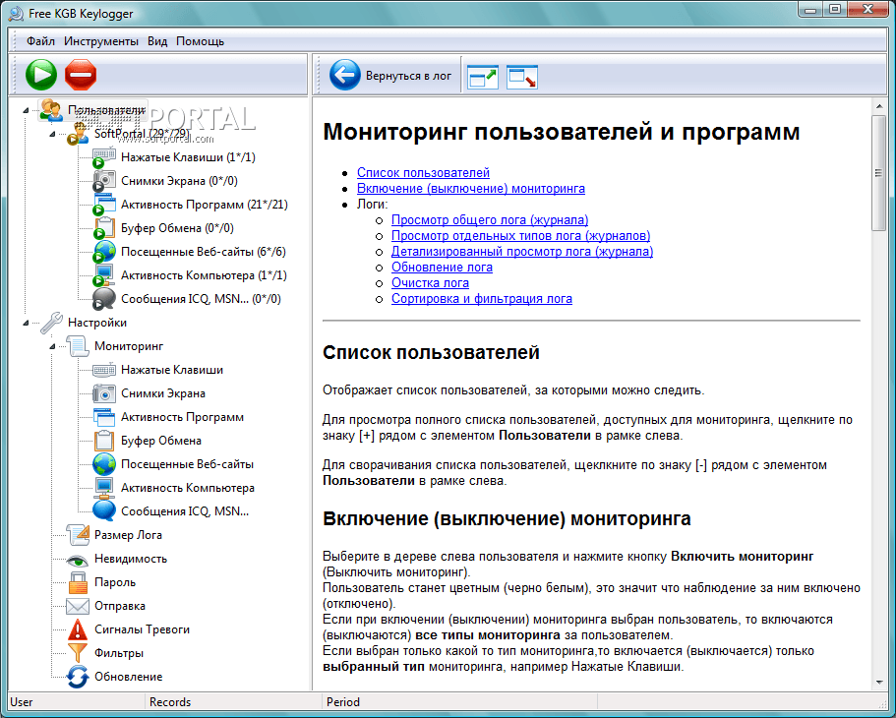Select the SoftPortal (29*/29) user entry
896x718 pixels.
click(142, 133)
